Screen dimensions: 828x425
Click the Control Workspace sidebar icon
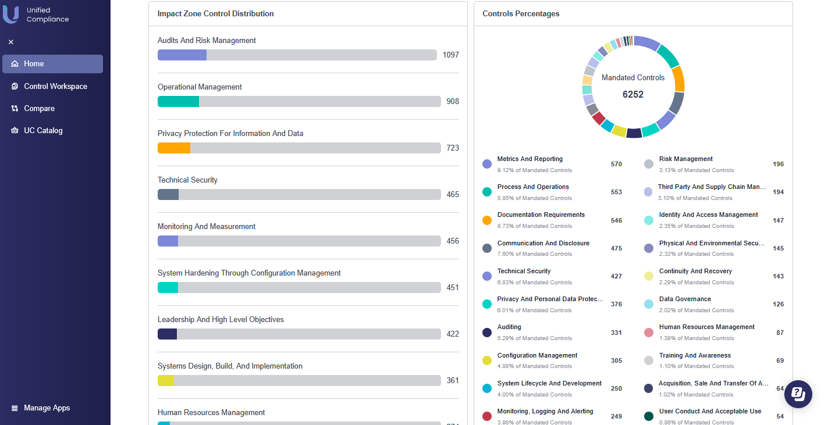coord(15,87)
